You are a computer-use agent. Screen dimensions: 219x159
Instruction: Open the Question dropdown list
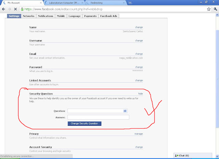[x=97, y=111]
